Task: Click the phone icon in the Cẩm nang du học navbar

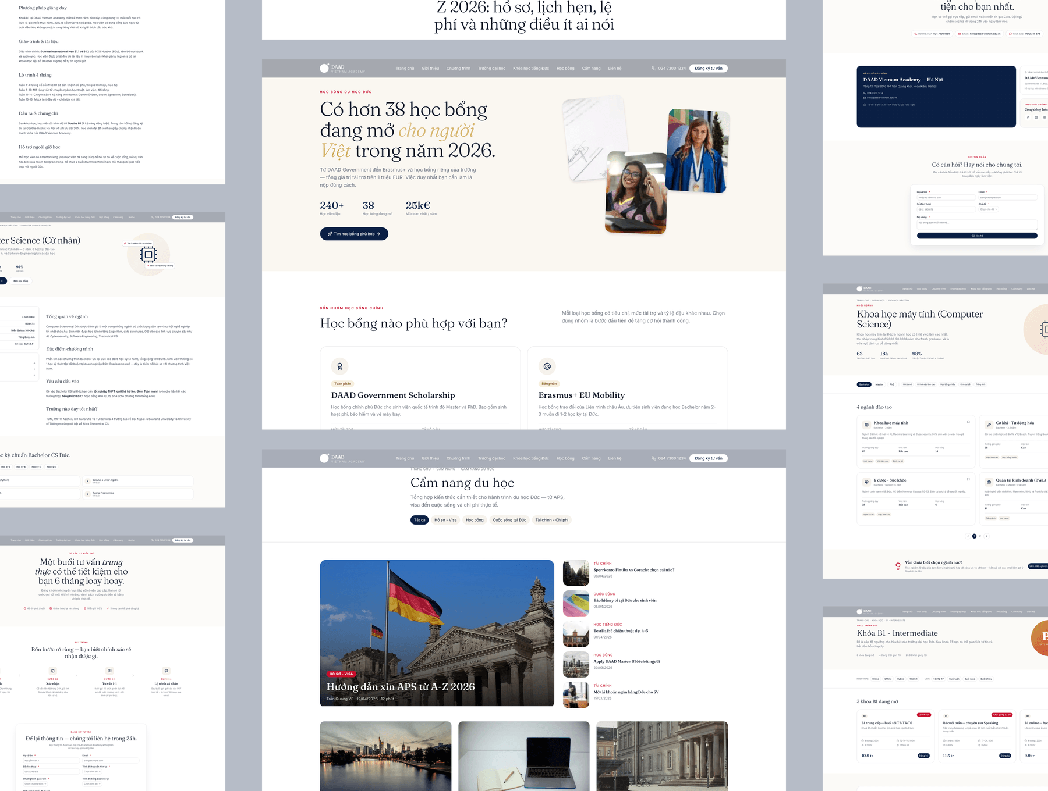Action: click(654, 458)
